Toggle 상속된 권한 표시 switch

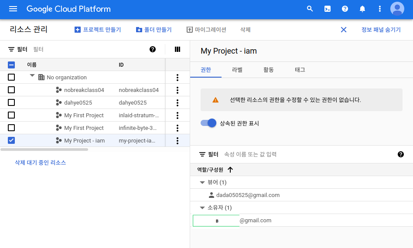point(208,123)
